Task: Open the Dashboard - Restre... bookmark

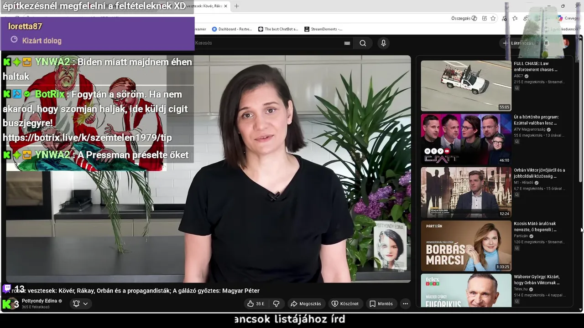Action: tap(232, 29)
